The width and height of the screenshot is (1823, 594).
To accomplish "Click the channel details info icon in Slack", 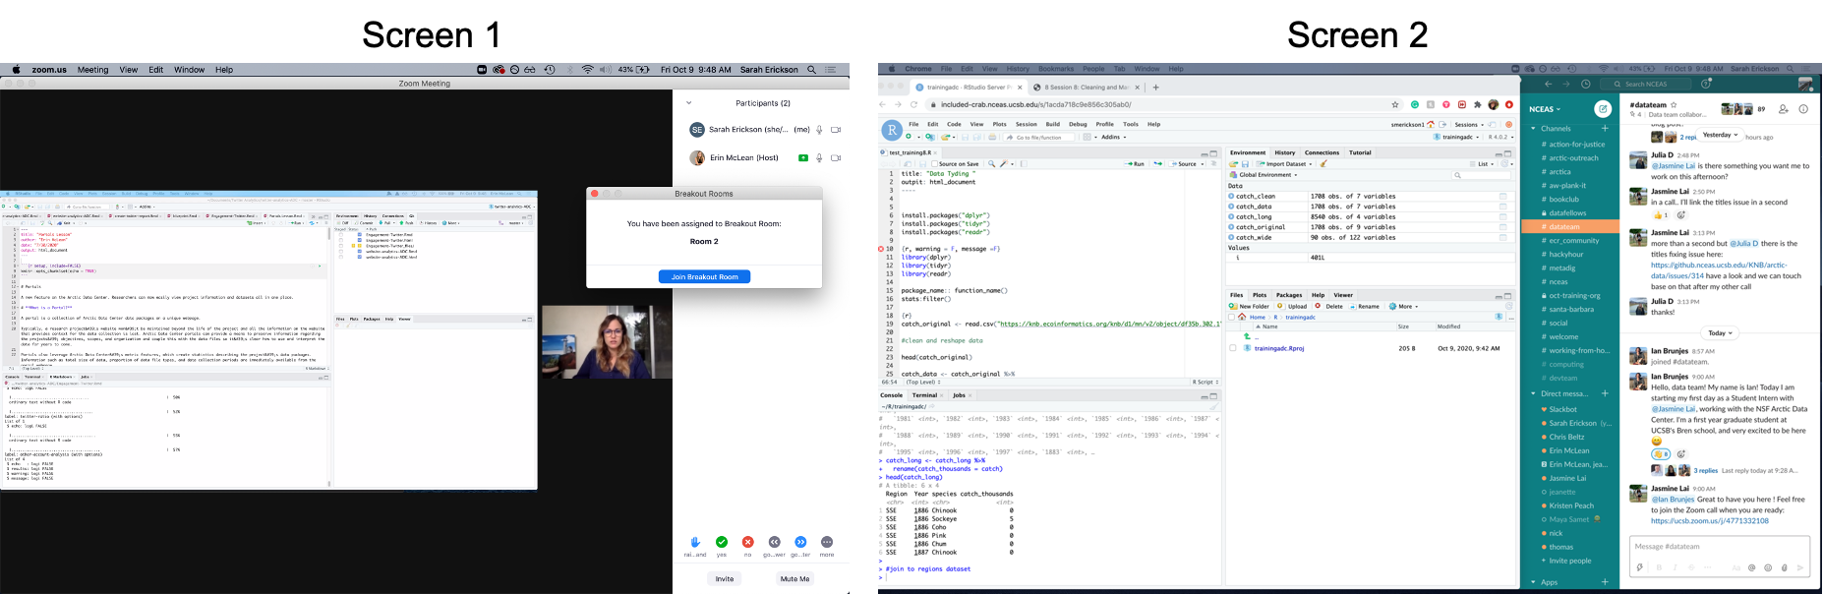I will tap(1803, 109).
